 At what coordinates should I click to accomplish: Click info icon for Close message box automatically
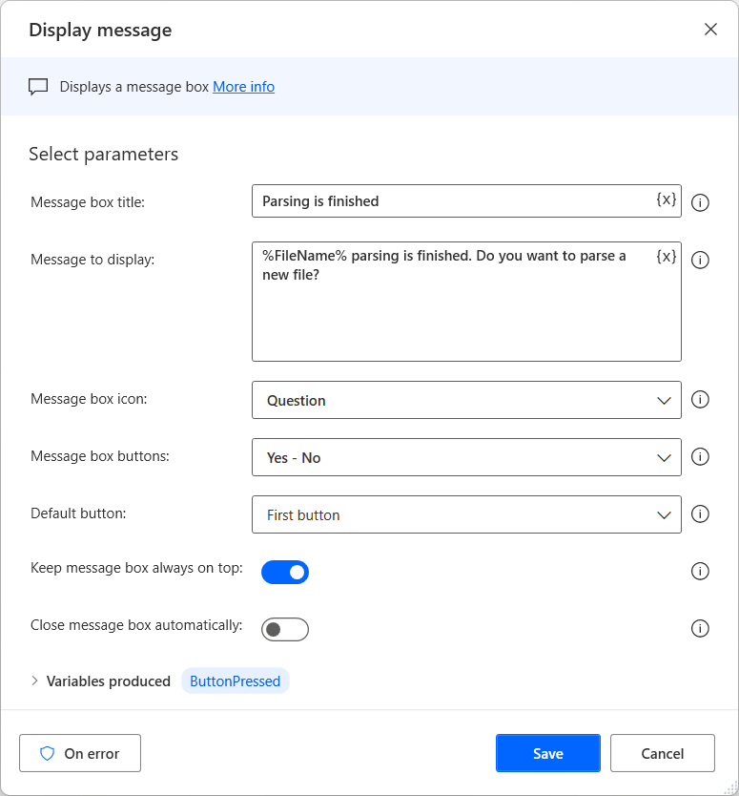(x=700, y=629)
